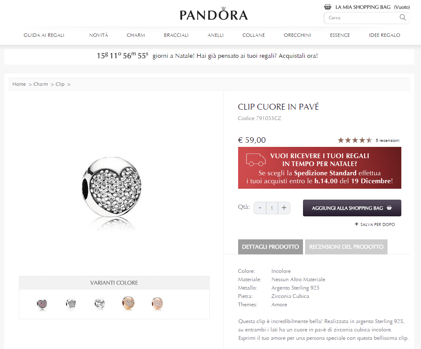Click the star rating icons
This screenshot has height=349, width=421.
click(354, 140)
